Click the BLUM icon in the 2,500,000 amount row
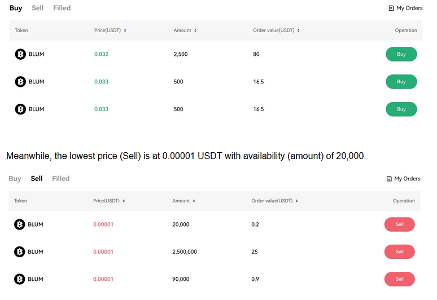437x300 pixels. pyautogui.click(x=20, y=252)
